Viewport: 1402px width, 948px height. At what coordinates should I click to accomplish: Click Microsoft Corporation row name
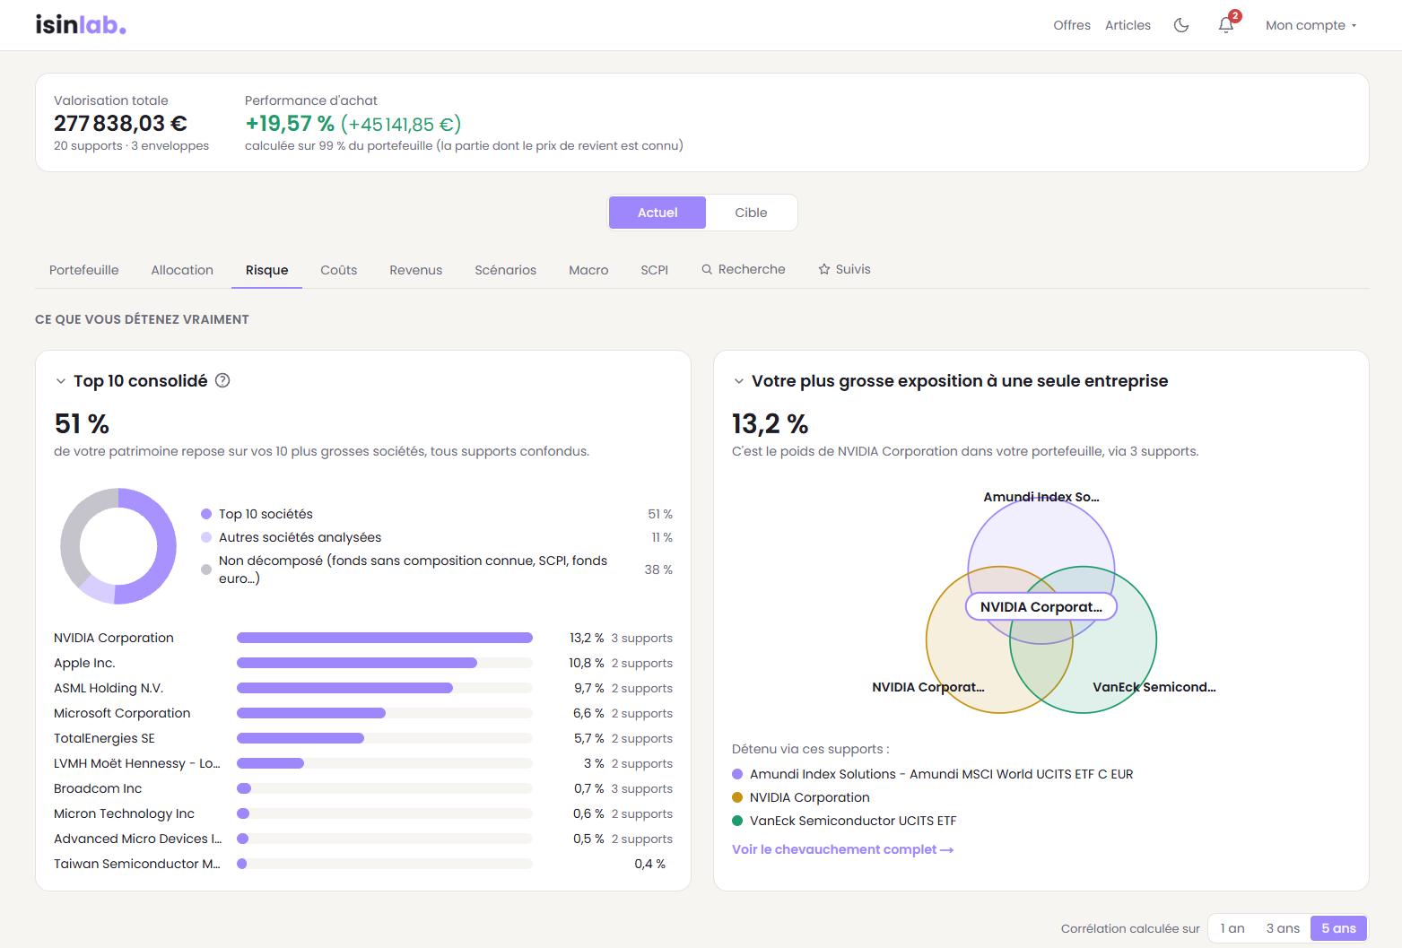pos(122,713)
